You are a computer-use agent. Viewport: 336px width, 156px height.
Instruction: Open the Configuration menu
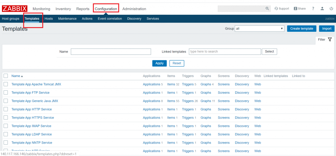[x=106, y=9]
